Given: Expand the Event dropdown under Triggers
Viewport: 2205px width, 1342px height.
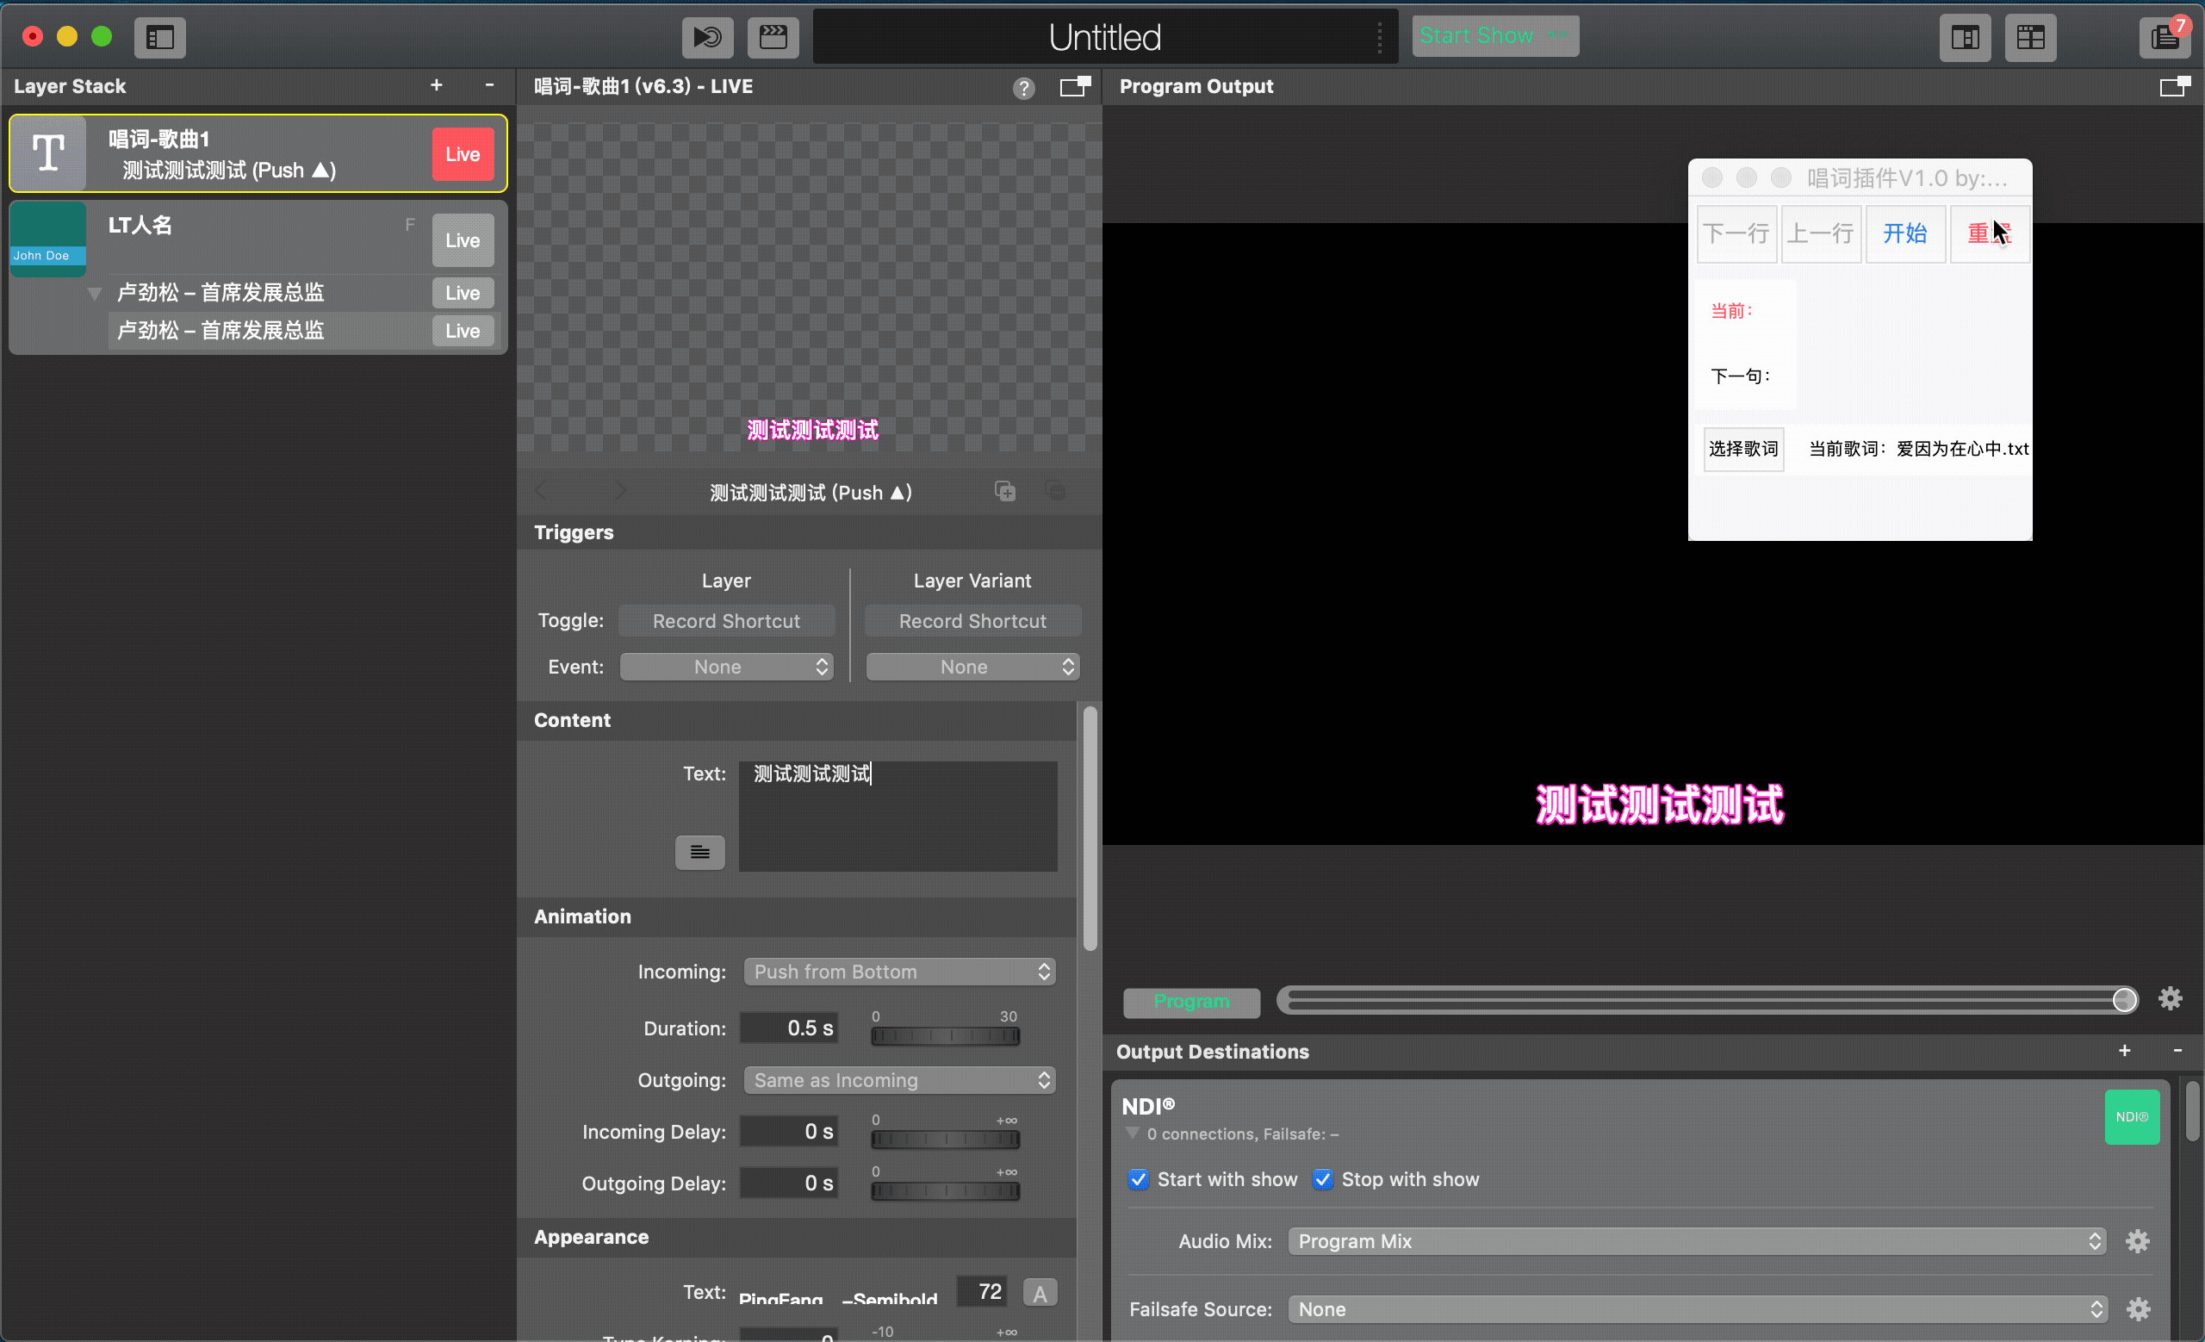Looking at the screenshot, I should (726, 663).
